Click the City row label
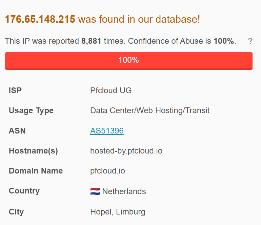Image resolution: width=261 pixels, height=225 pixels. [x=16, y=212]
